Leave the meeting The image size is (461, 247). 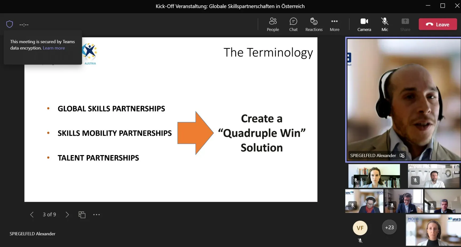[438, 24]
